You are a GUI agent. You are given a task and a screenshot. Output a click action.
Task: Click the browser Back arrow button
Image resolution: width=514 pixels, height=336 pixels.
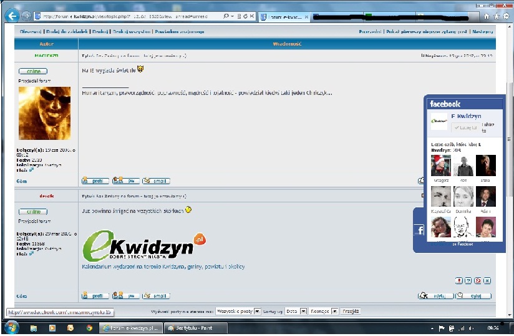(11, 16)
